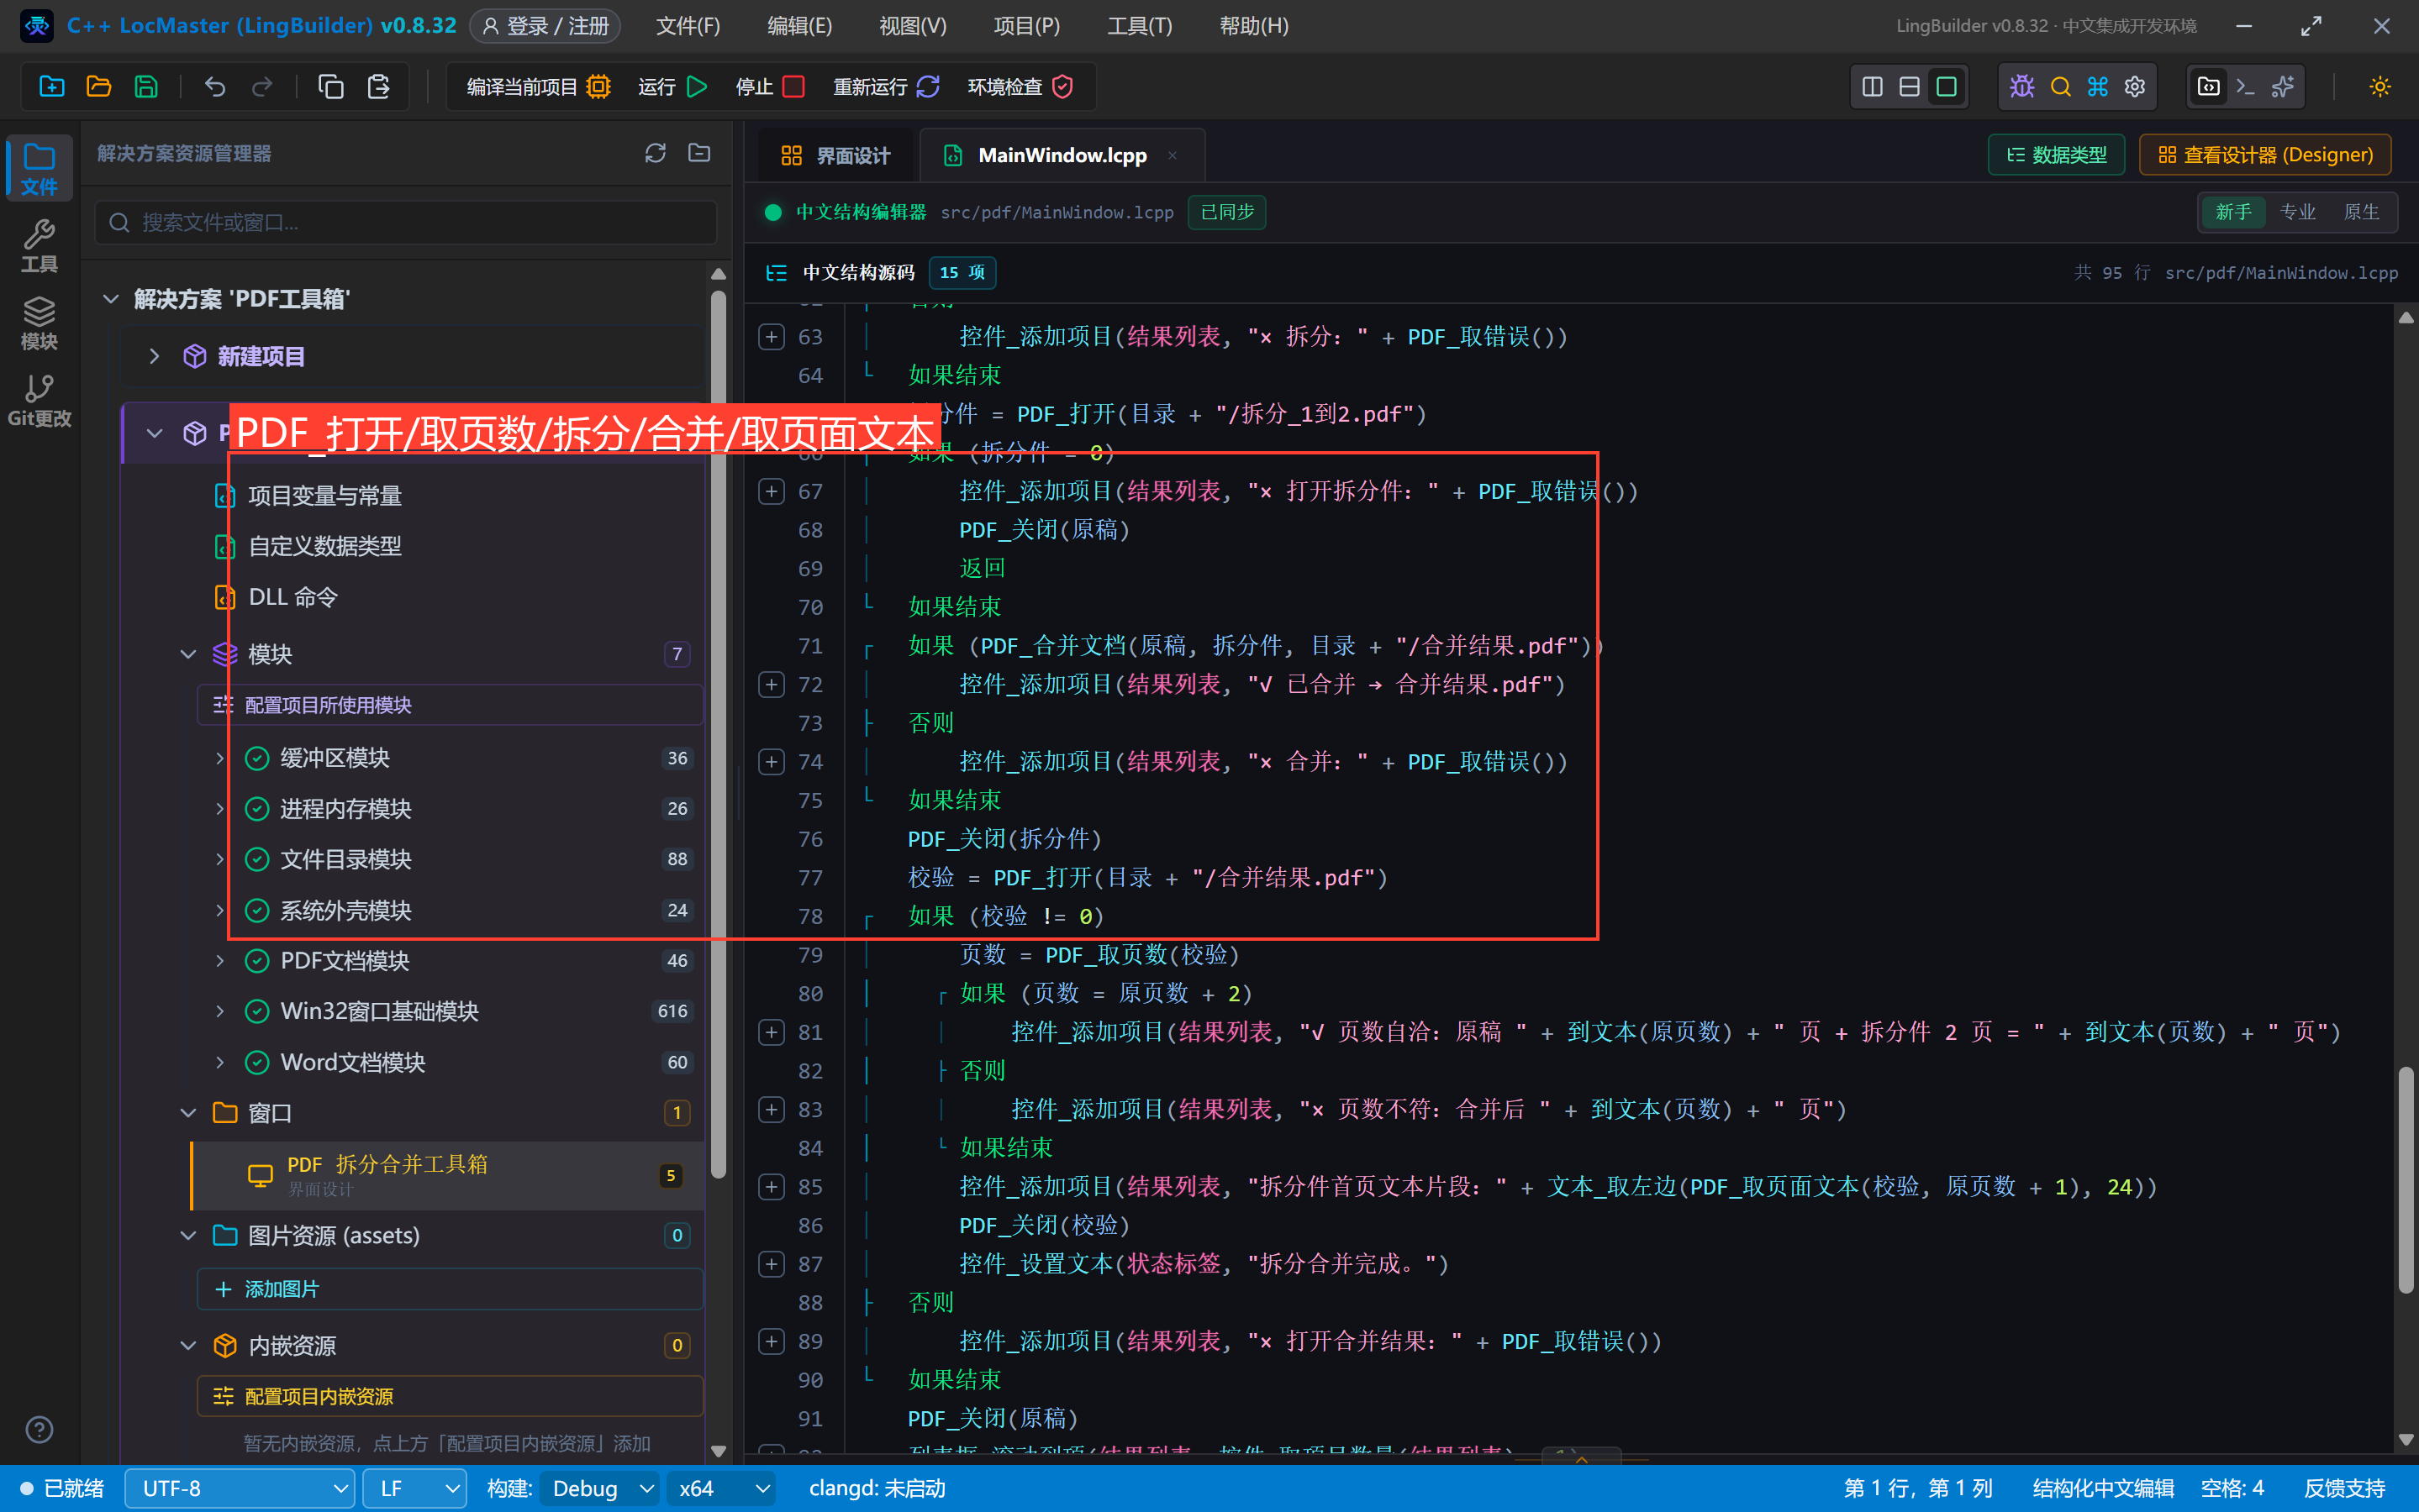
Task: Save using the green floppy disk icon
Action: (x=146, y=87)
